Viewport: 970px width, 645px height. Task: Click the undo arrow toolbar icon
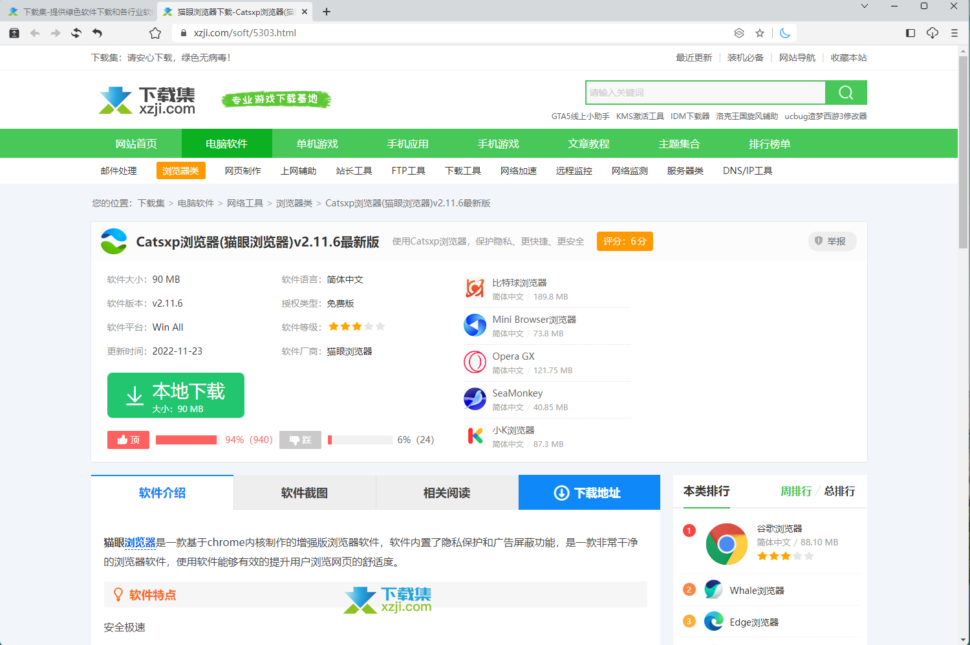pyautogui.click(x=97, y=33)
